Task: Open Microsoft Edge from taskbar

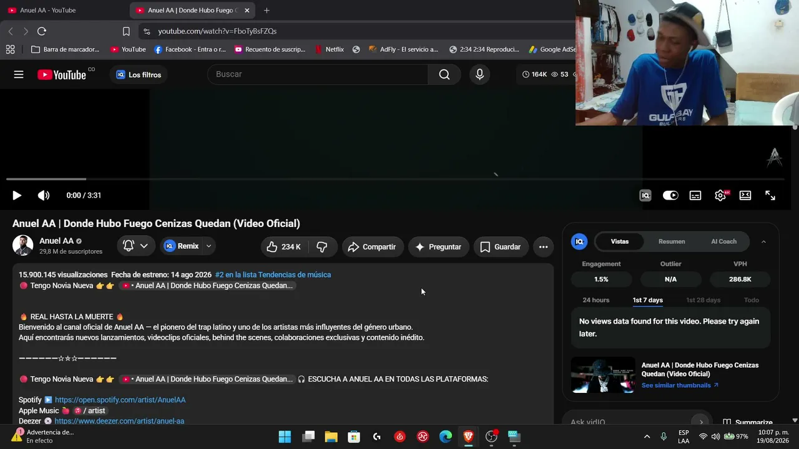Action: pos(446,437)
